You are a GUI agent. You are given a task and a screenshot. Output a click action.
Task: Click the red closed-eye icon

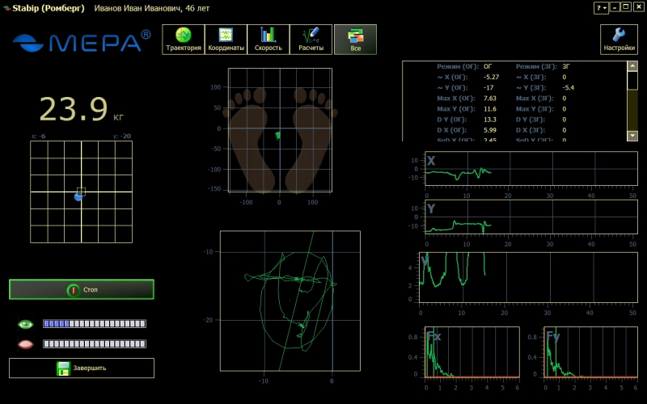(26, 344)
